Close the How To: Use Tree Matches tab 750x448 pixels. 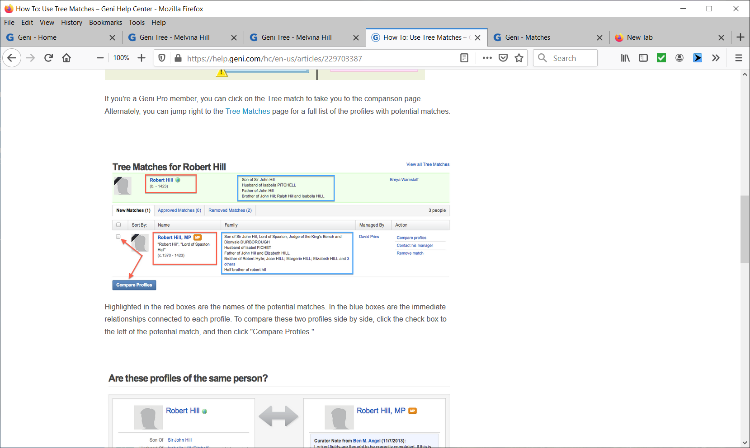coord(477,37)
